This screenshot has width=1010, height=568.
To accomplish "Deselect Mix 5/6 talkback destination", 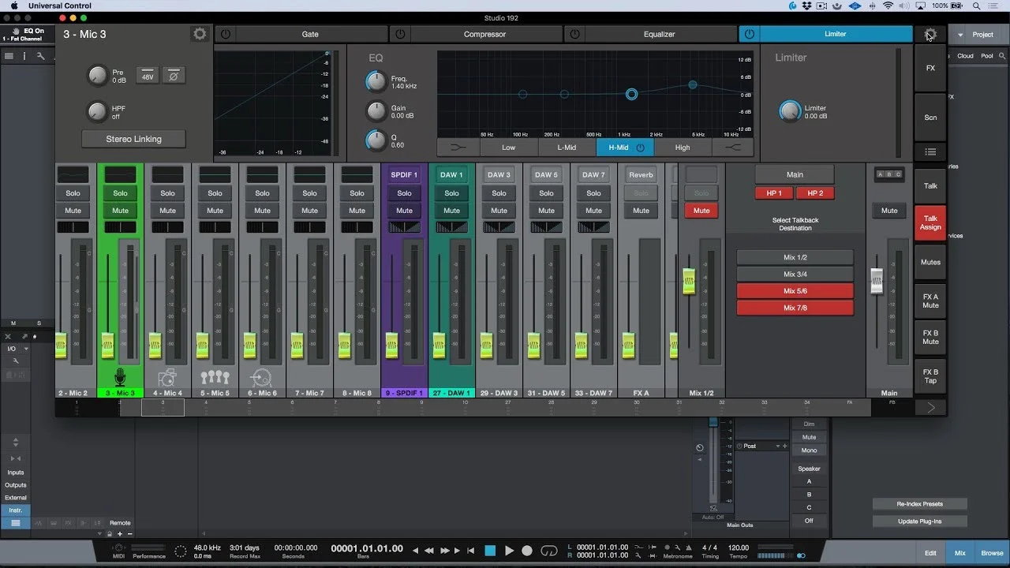I will 795,291.
